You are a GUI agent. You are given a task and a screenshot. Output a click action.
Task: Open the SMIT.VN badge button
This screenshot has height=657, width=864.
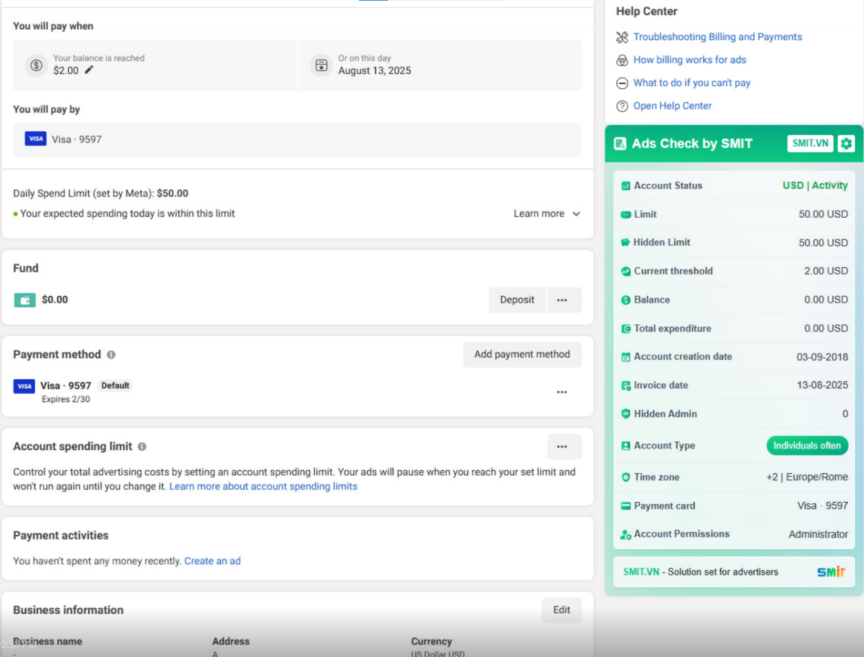810,144
